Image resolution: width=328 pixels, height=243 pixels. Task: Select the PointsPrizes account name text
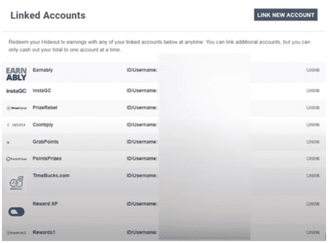47,159
